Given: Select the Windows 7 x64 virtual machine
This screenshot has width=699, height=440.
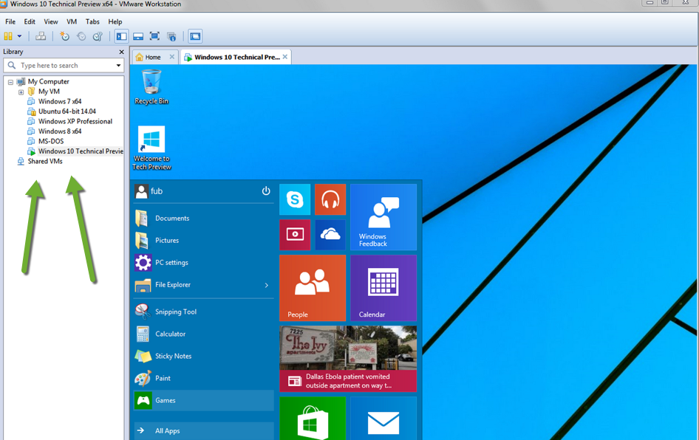Looking at the screenshot, I should (60, 101).
